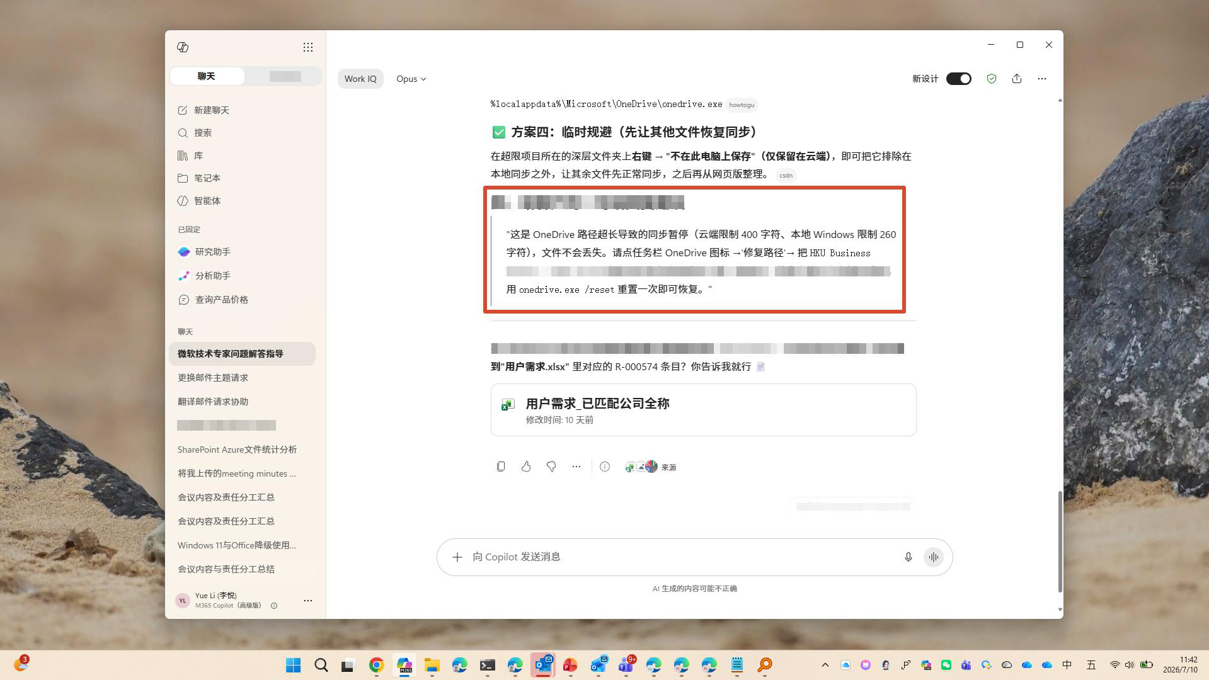The height and width of the screenshot is (680, 1209).
Task: Click thumbs up on the response
Action: tap(526, 467)
